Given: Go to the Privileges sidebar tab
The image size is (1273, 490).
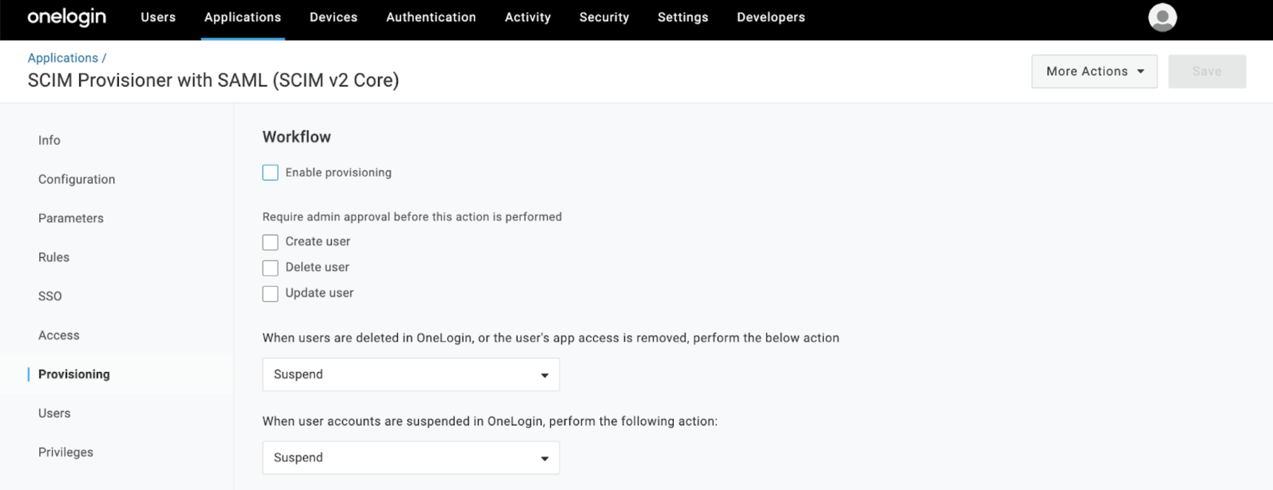Looking at the screenshot, I should (65, 452).
